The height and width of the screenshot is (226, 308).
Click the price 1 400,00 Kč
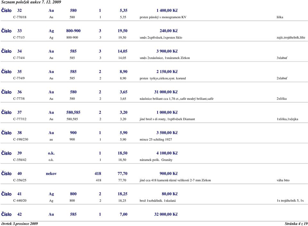pyautogui.click(x=167, y=10)
